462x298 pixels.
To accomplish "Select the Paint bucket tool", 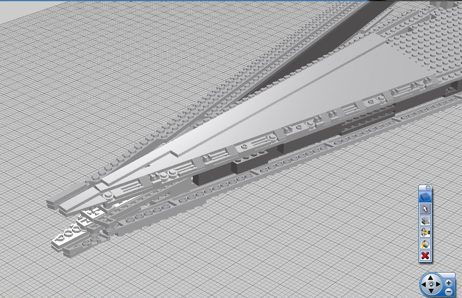I will pyautogui.click(x=425, y=244).
